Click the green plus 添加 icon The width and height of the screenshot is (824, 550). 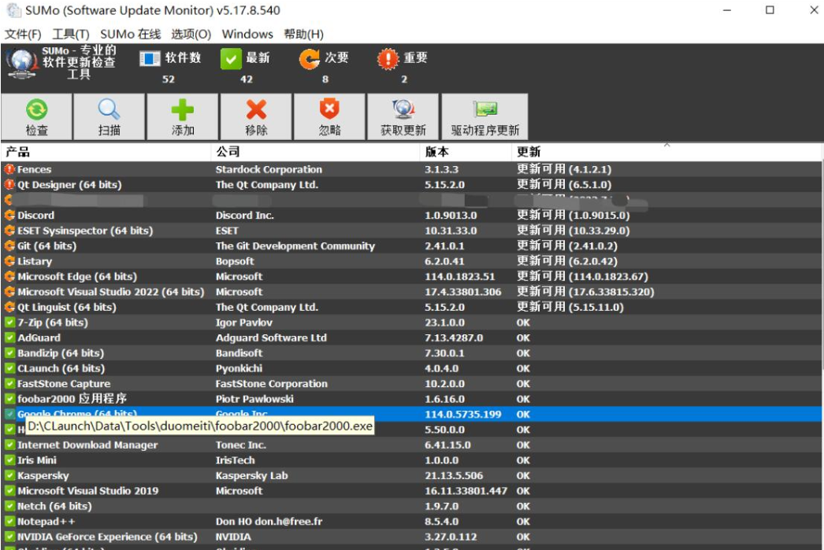tap(183, 110)
